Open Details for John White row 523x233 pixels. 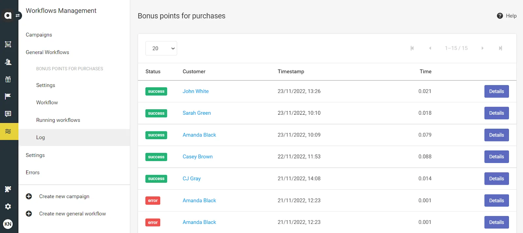(x=497, y=91)
